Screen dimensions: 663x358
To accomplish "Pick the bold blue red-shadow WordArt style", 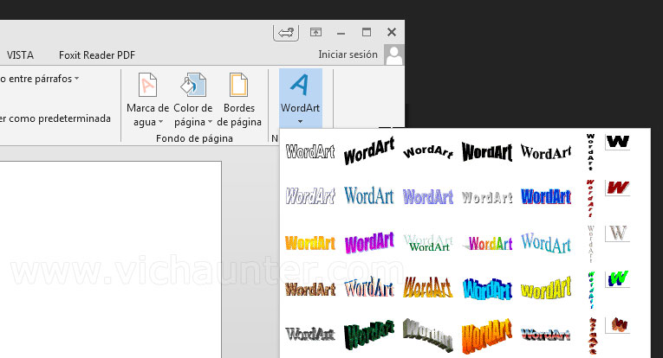I will tap(546, 196).
